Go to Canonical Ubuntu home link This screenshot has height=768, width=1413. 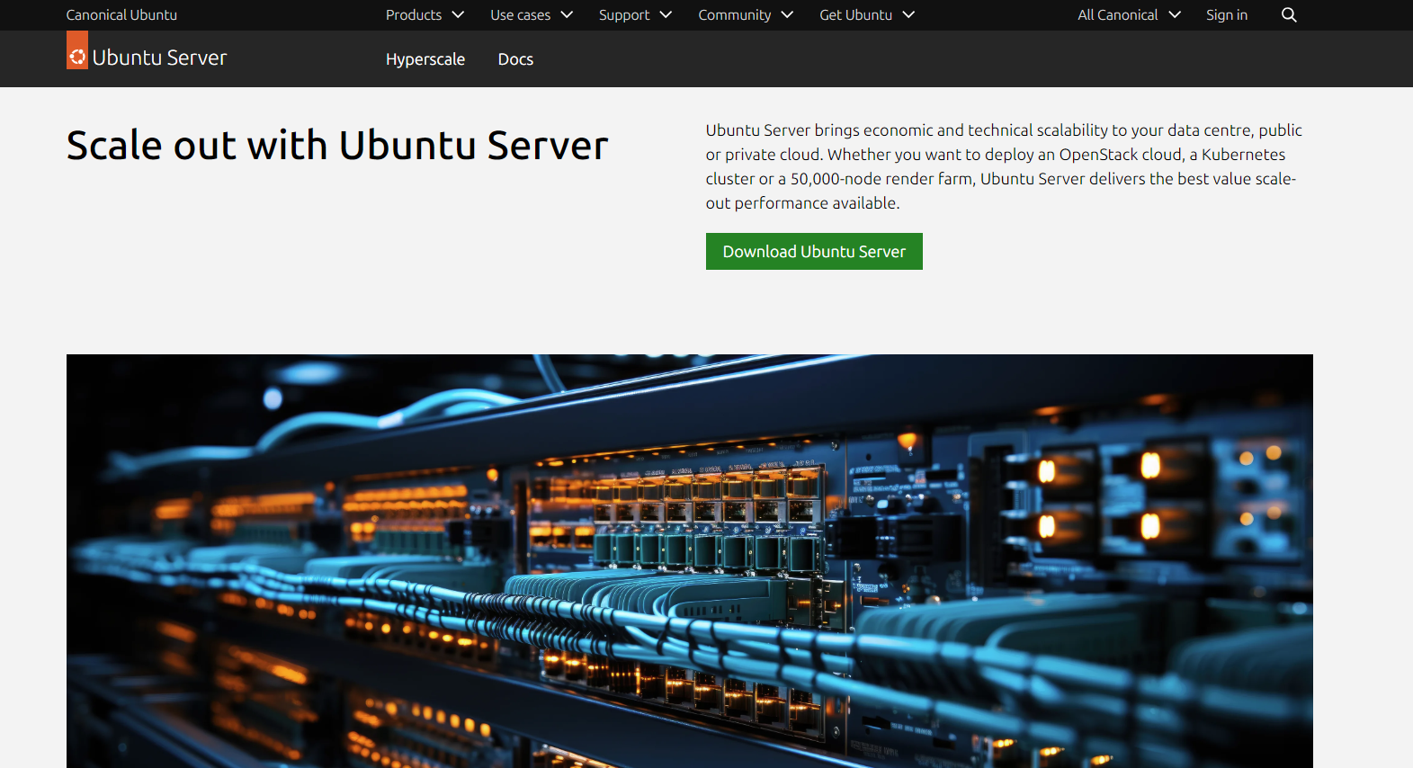(x=121, y=15)
